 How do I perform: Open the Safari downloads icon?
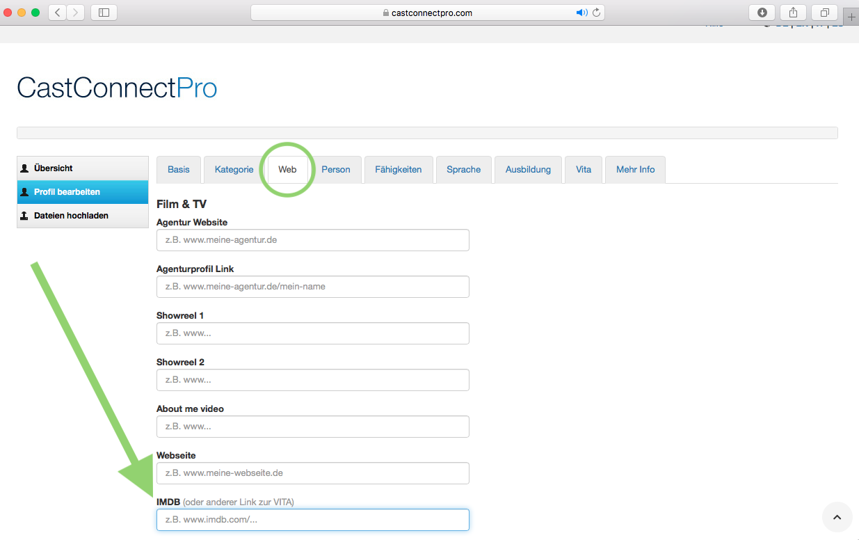pos(762,13)
